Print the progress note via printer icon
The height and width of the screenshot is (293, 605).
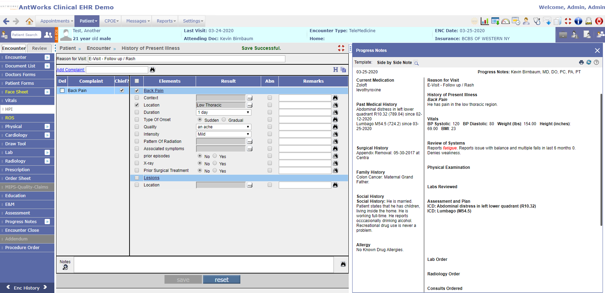click(x=581, y=62)
